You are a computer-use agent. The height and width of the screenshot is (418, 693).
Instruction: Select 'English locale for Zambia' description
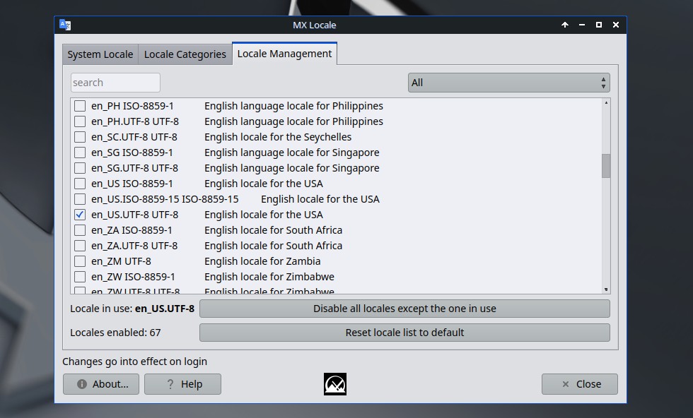point(262,261)
